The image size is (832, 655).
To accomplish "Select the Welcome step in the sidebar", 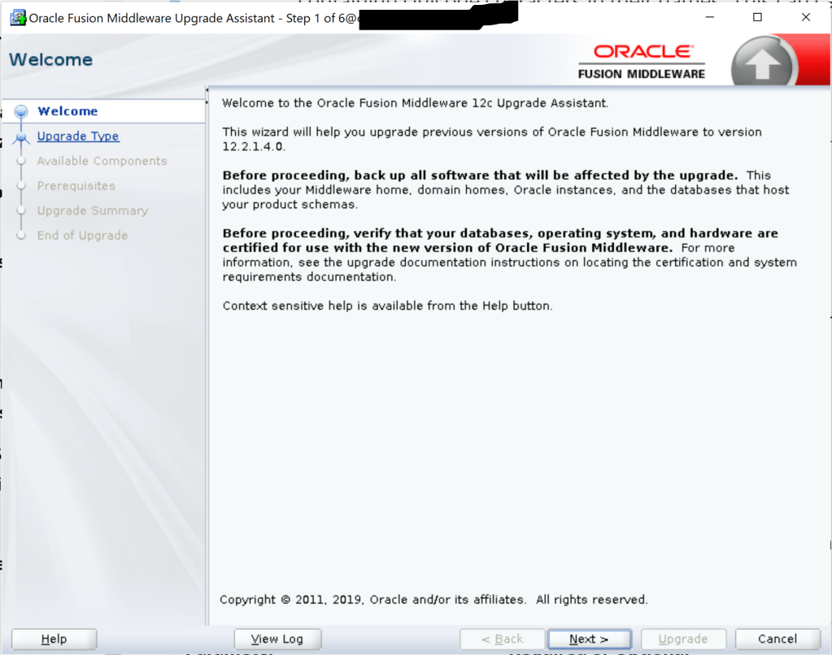I will pyautogui.click(x=68, y=111).
